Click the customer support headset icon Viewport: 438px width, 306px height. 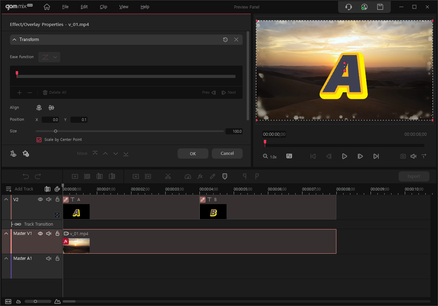click(348, 7)
